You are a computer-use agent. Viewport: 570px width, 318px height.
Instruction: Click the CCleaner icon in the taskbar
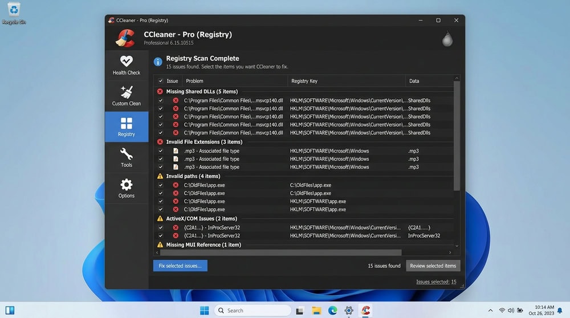pyautogui.click(x=366, y=311)
